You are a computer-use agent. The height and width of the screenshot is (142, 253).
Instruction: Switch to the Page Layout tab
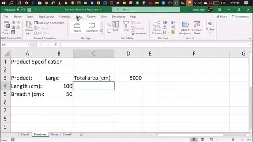[x=46, y=17]
